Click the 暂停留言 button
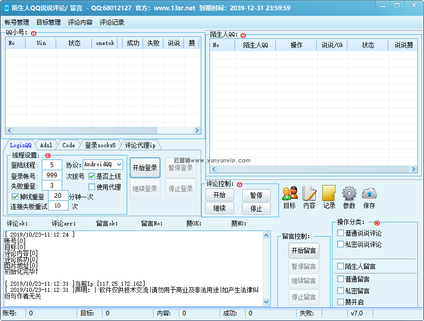The width and height of the screenshot is (424, 321). (x=303, y=266)
